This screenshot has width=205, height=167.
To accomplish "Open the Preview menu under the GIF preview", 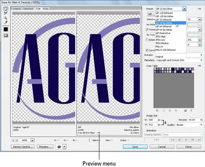I will click(x=99, y=133).
